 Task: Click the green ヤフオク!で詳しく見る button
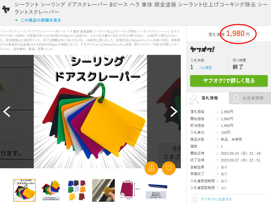pos(229,81)
